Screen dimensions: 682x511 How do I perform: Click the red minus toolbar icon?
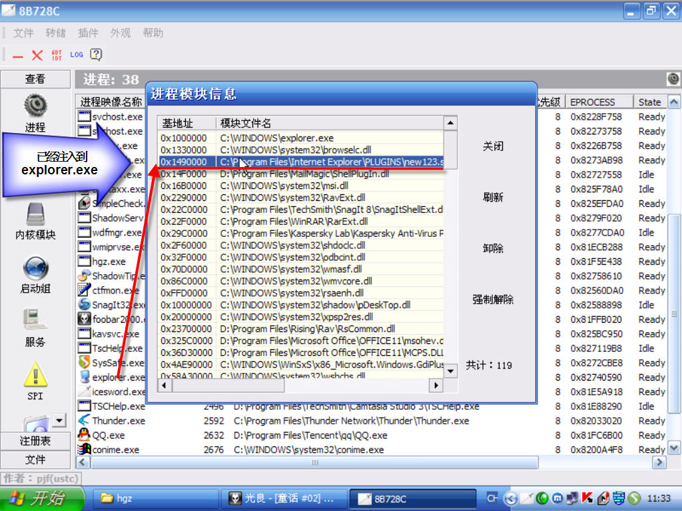(x=18, y=56)
